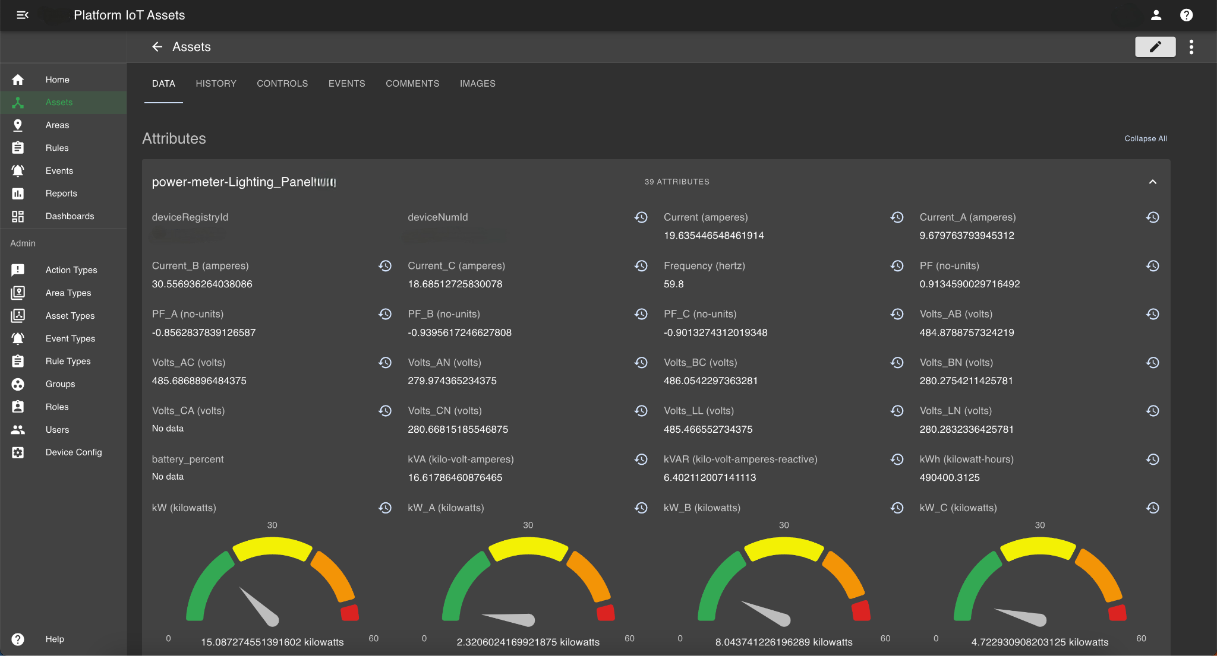Screen dimensions: 1217x656
Task: Collapse the power-meter-Lighting_Panel attributes section
Action: pyautogui.click(x=1152, y=182)
